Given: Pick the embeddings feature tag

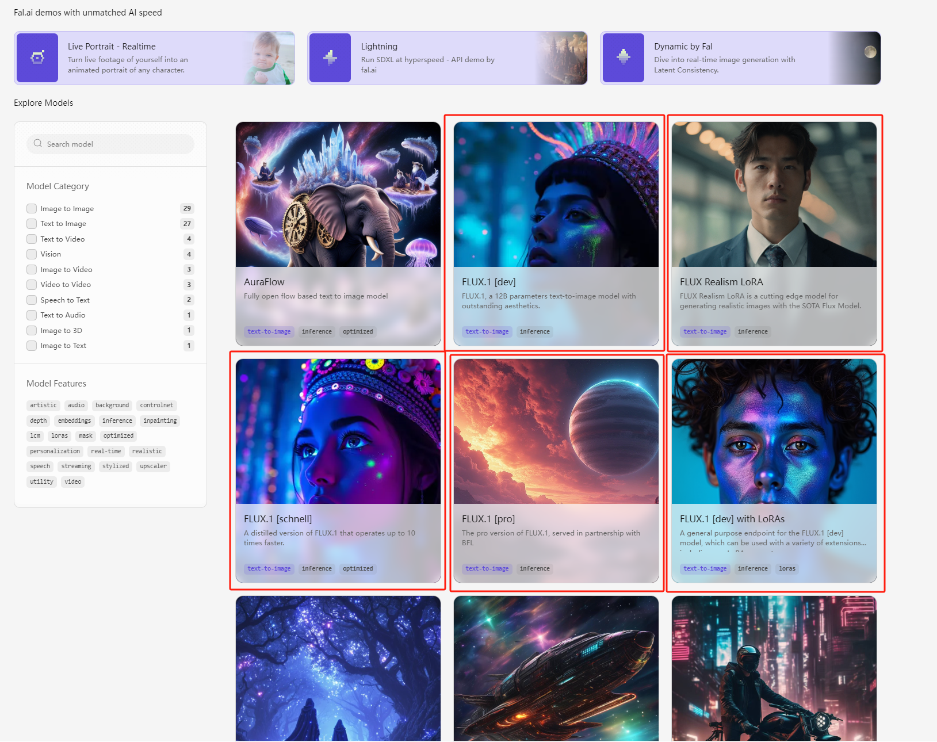Looking at the screenshot, I should (75, 421).
